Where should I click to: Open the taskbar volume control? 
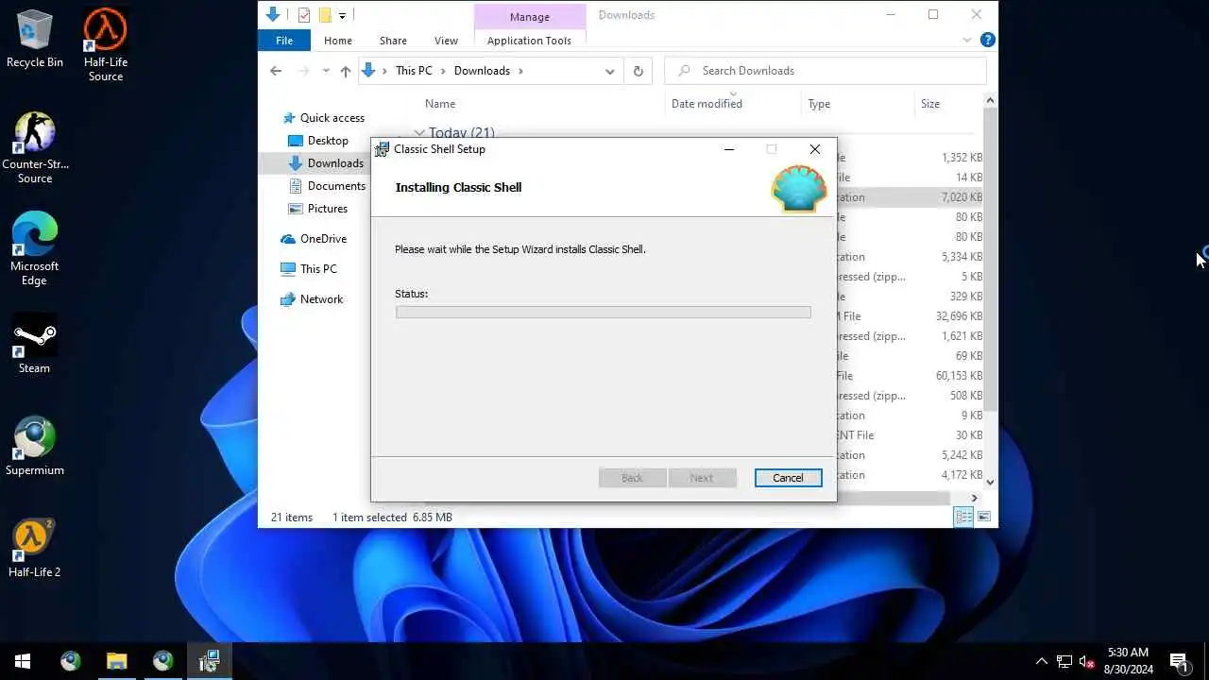(x=1087, y=661)
